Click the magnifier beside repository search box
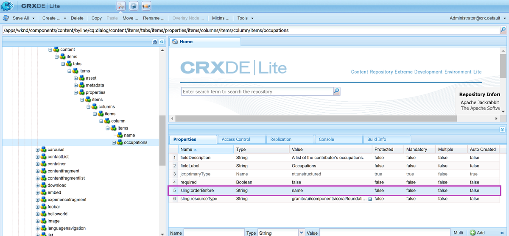The width and height of the screenshot is (509, 236). point(337,91)
